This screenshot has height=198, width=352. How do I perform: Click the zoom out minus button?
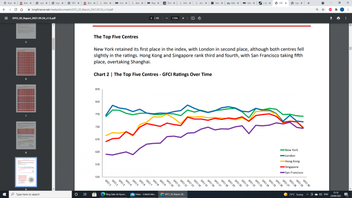tap(166, 18)
